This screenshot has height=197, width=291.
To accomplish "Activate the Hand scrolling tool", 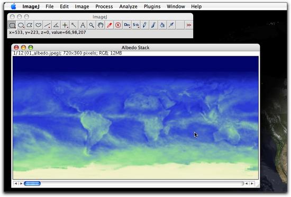I will point(101,25).
